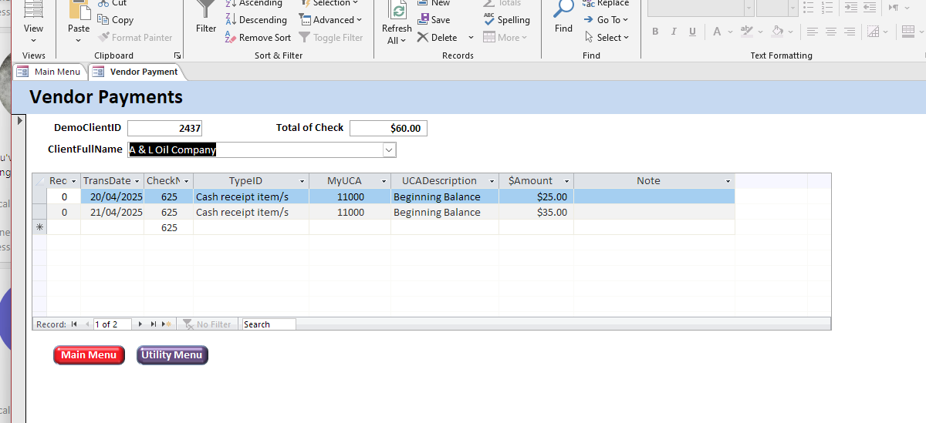Toggle bold text formatting

(x=655, y=32)
